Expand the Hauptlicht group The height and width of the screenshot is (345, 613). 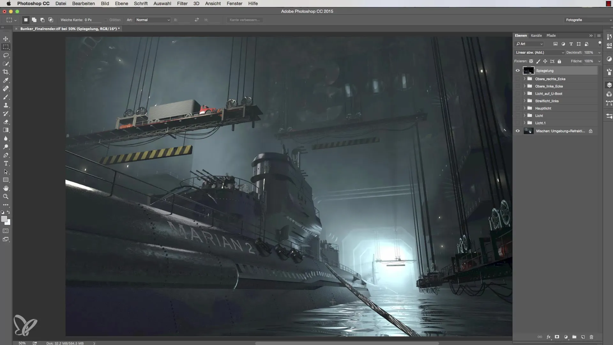pos(524,108)
